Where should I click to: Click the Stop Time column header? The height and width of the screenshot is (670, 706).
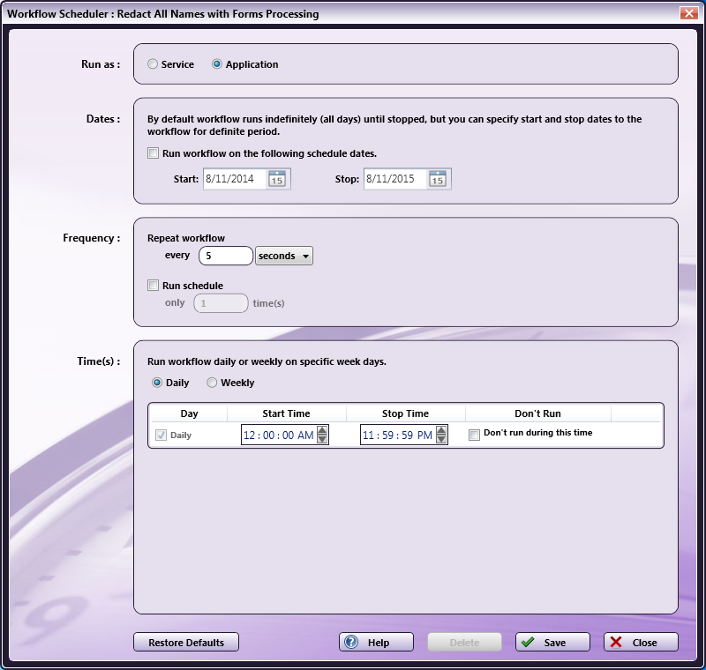pos(405,413)
